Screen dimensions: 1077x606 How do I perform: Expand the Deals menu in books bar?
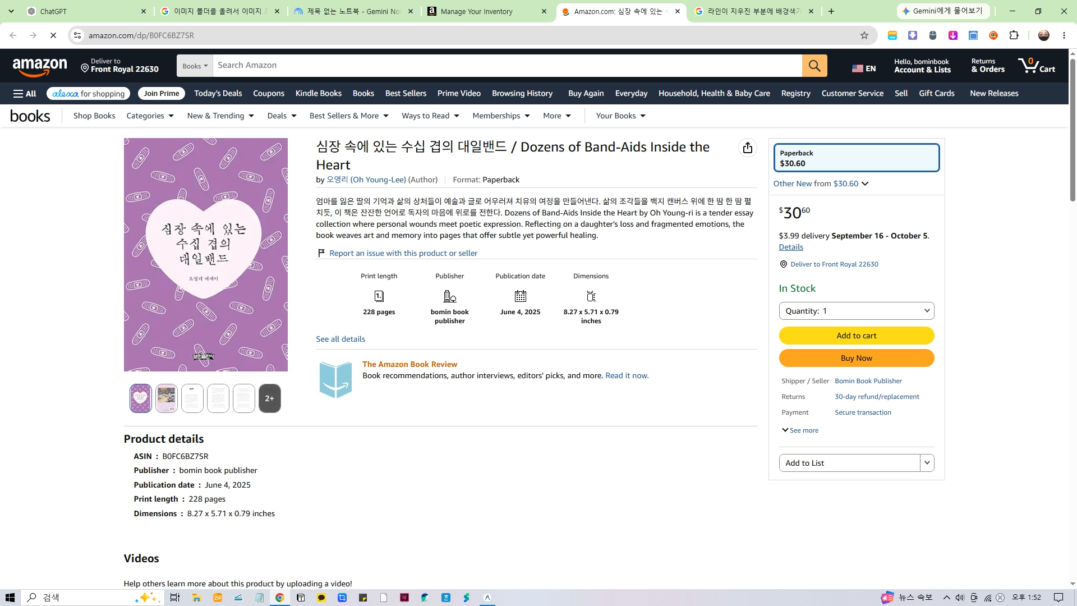282,116
